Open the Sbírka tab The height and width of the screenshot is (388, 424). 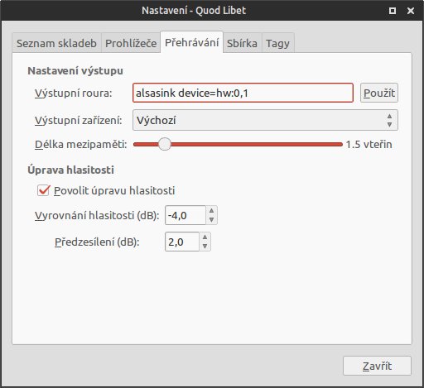click(x=242, y=43)
